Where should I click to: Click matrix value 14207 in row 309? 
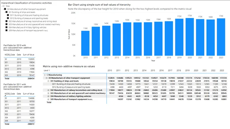click(120, 99)
